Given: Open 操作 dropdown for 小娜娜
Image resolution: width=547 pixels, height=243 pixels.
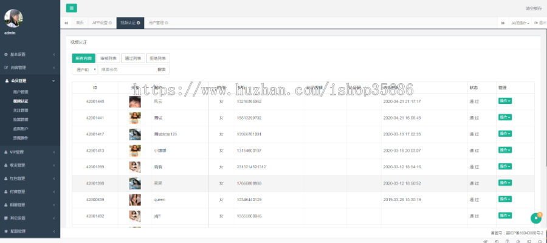Looking at the screenshot, I should click(505, 150).
